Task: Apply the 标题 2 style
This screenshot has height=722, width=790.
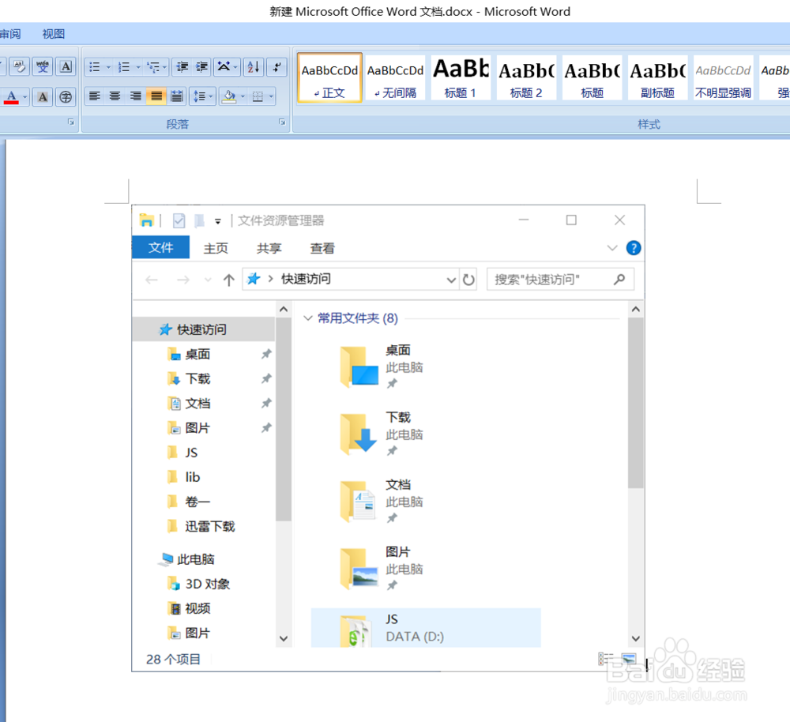Action: point(526,78)
